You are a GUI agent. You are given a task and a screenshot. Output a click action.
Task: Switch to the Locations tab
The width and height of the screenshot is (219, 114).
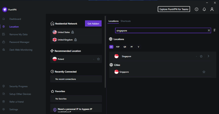113,21
